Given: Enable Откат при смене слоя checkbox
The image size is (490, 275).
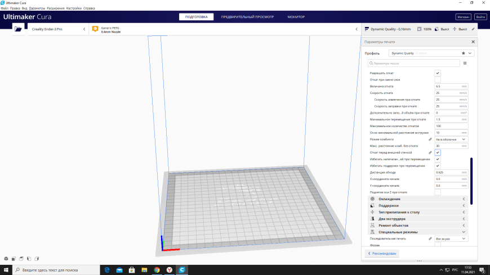Looking at the screenshot, I should 438,80.
